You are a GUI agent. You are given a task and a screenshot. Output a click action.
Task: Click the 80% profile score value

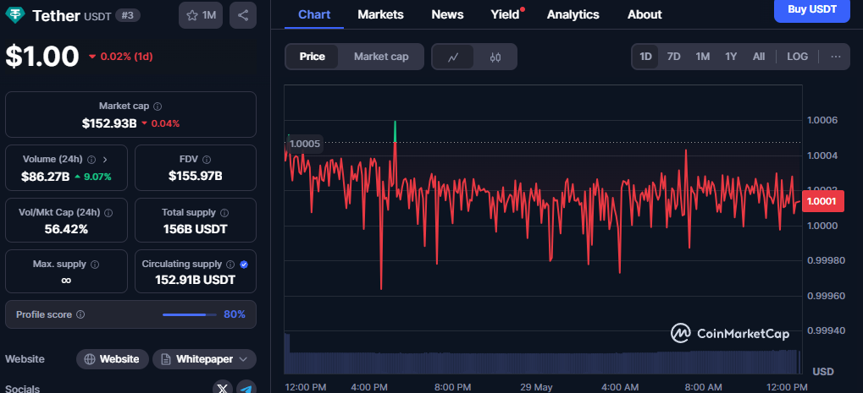tap(235, 314)
